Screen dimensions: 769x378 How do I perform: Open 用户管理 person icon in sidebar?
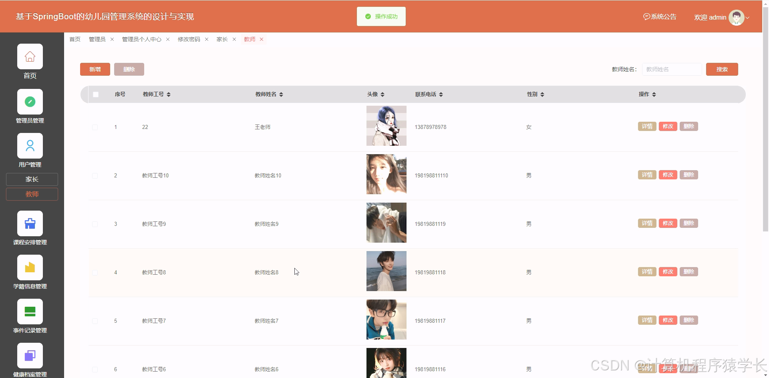click(30, 146)
